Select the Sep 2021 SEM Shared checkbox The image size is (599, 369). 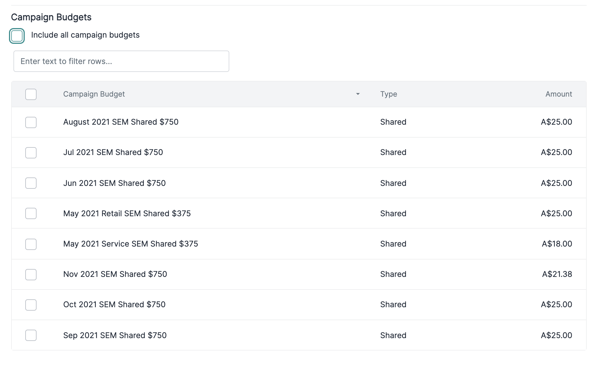coord(31,335)
